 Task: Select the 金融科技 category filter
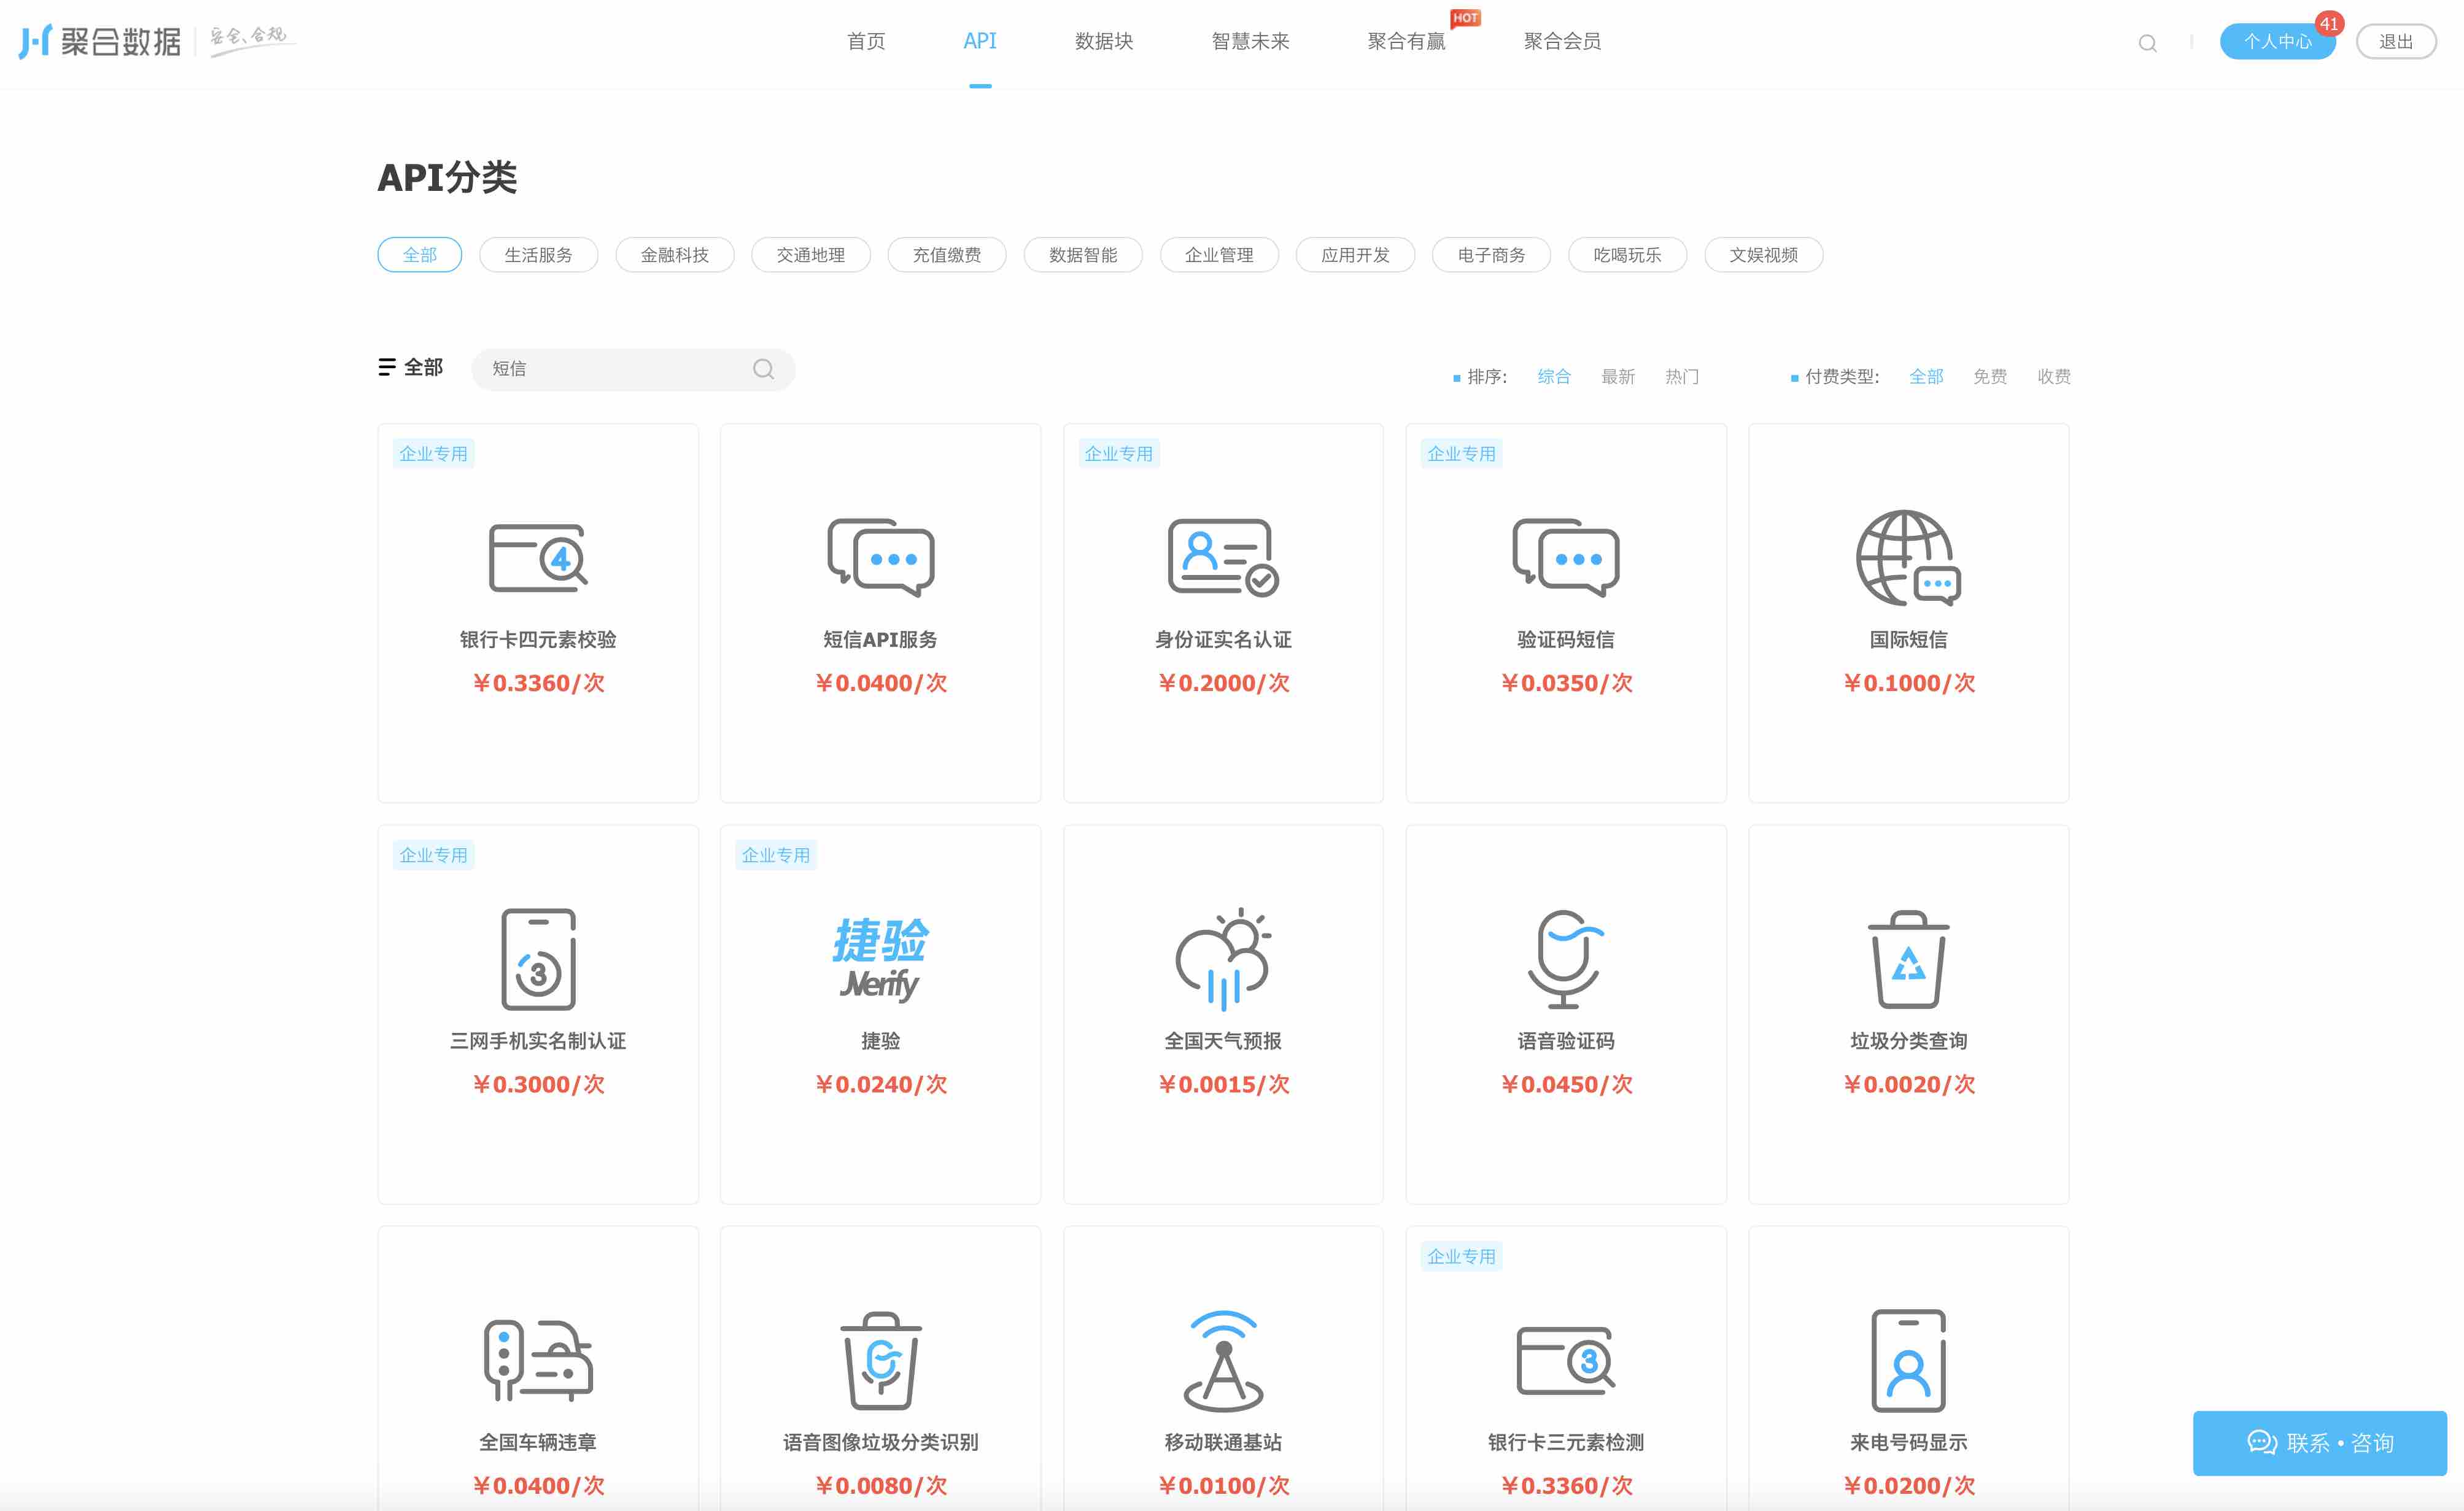point(674,255)
